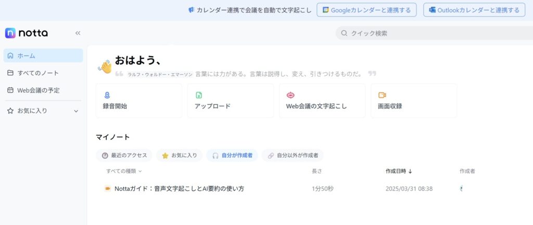Open すべてのノート in the sidebar

click(x=43, y=73)
